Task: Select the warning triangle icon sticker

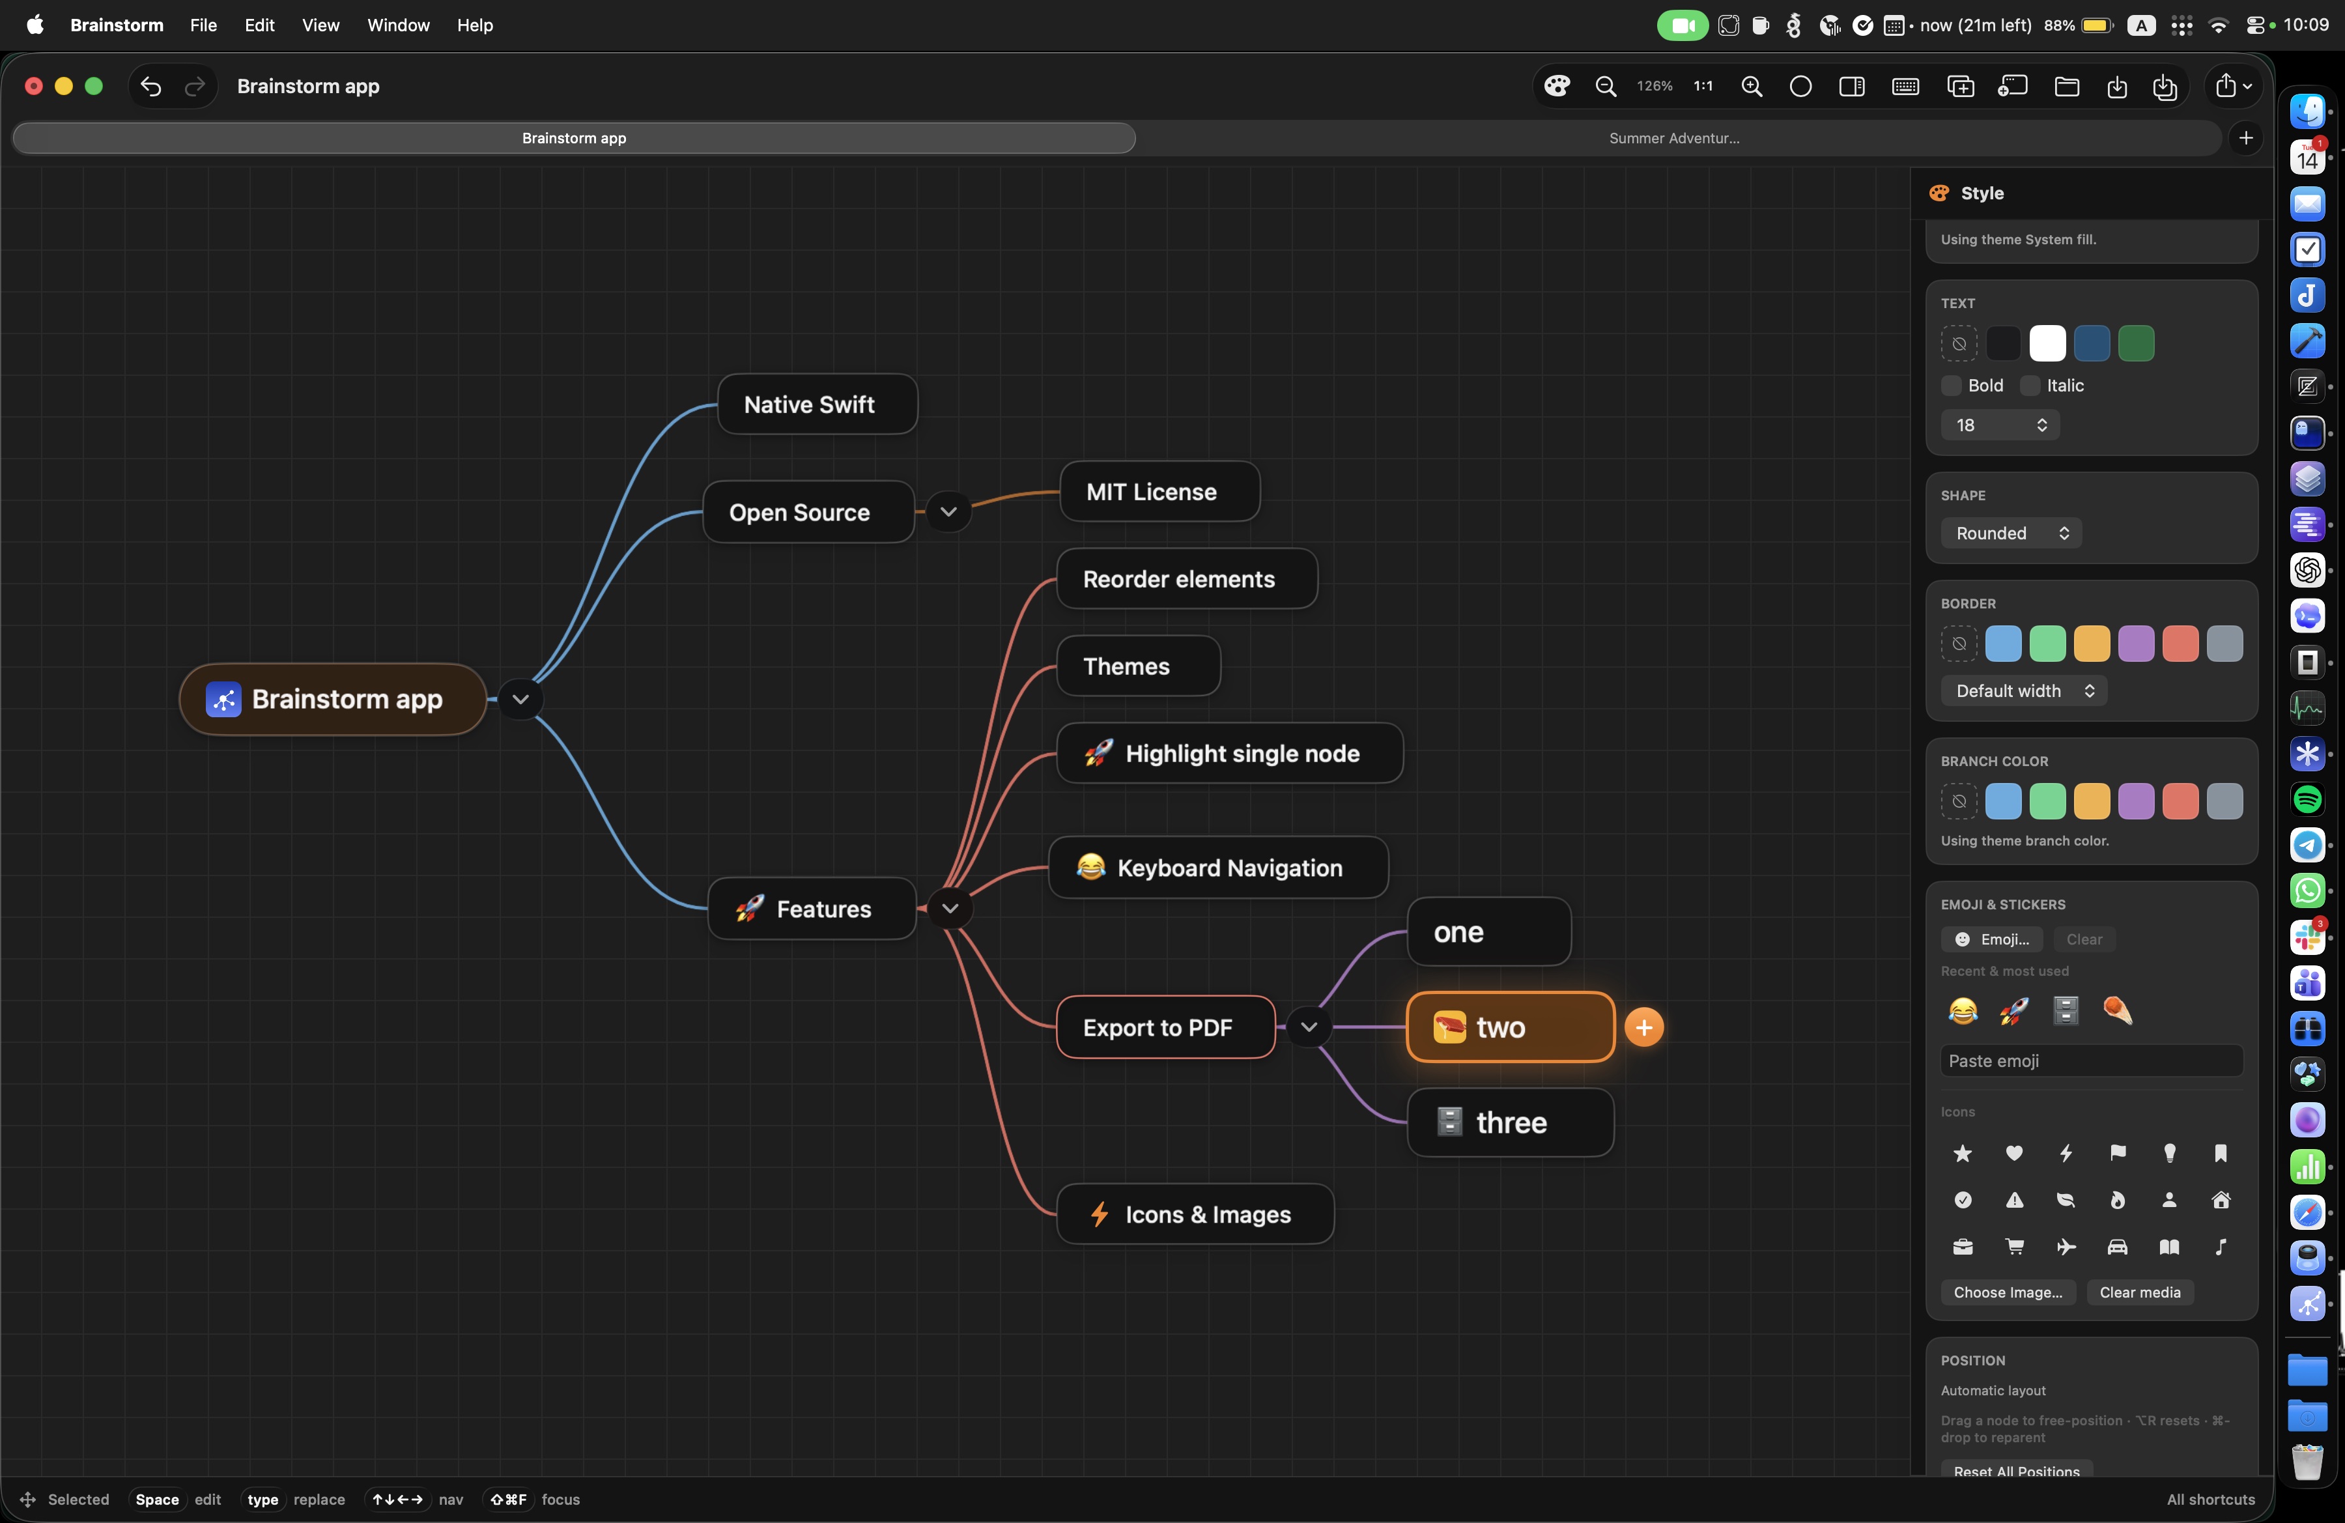Action: pyautogui.click(x=2014, y=1200)
